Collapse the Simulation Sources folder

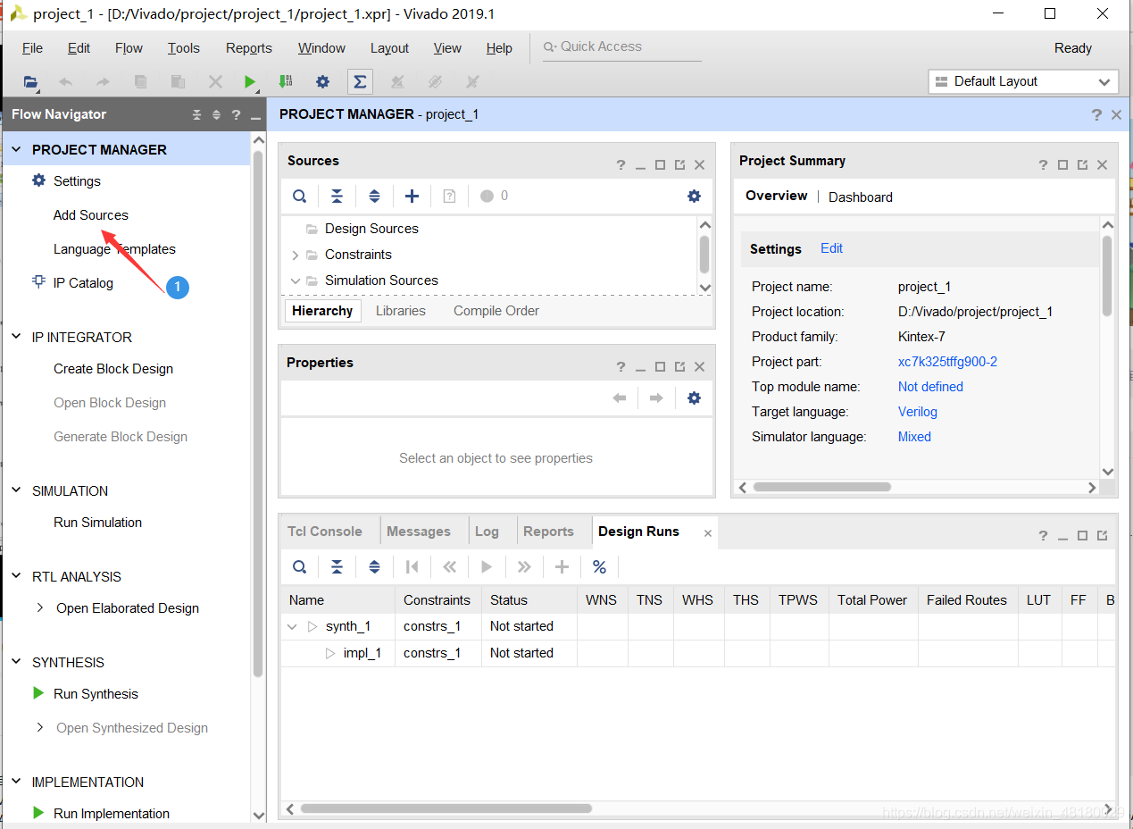(296, 281)
